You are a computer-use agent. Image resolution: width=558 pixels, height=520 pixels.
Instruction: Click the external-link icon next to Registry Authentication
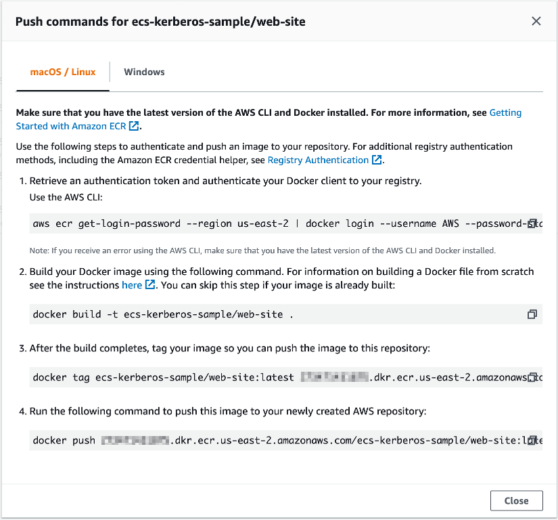click(377, 160)
